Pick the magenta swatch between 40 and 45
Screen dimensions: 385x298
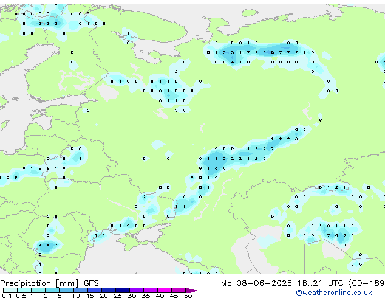click(x=165, y=290)
